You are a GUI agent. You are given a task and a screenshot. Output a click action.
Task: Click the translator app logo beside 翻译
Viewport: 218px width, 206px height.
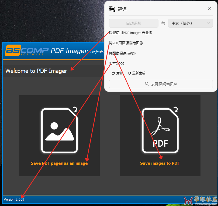pyautogui.click(x=112, y=9)
